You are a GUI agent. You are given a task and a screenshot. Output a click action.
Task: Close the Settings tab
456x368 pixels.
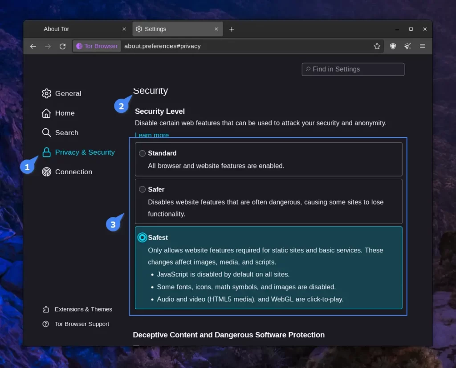pos(216,29)
